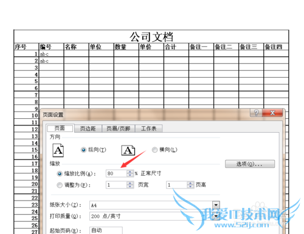Click the 公司文档 title cell
Viewport: 304px width, 234px height.
point(151,36)
